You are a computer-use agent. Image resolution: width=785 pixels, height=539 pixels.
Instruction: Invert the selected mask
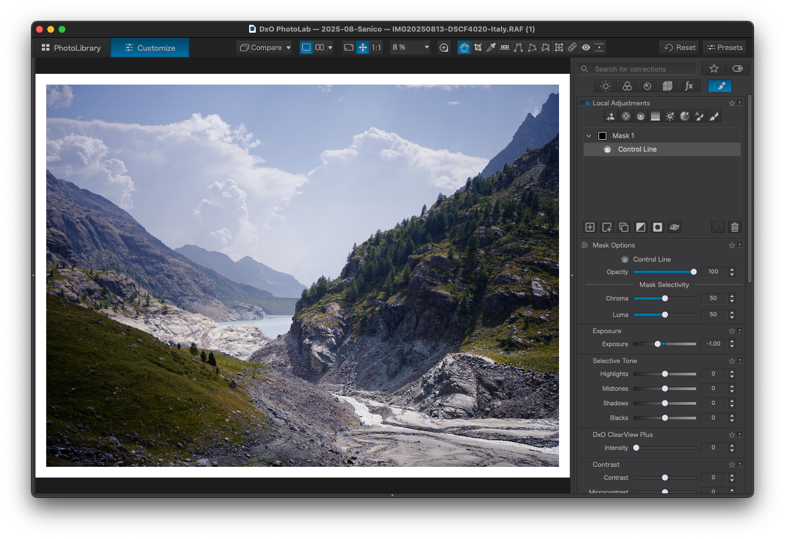(x=641, y=227)
